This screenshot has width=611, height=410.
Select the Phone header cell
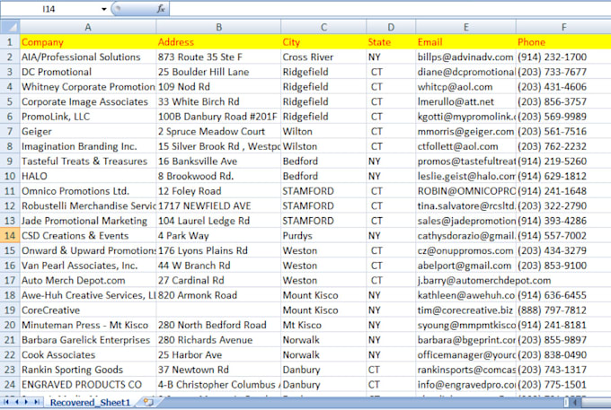coord(563,42)
